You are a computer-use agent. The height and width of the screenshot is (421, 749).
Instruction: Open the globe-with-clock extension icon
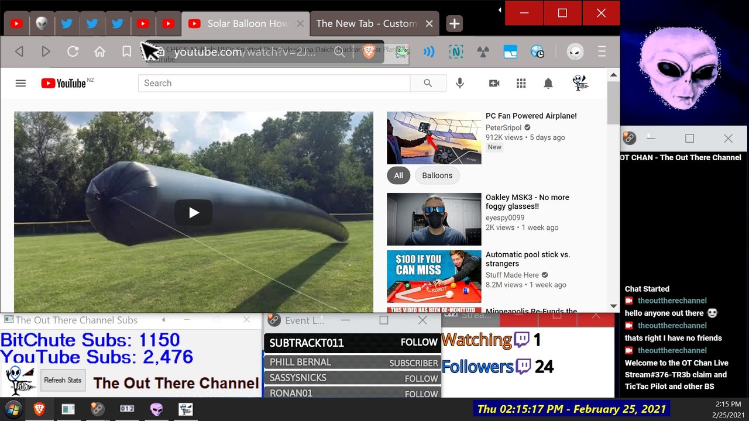click(537, 52)
